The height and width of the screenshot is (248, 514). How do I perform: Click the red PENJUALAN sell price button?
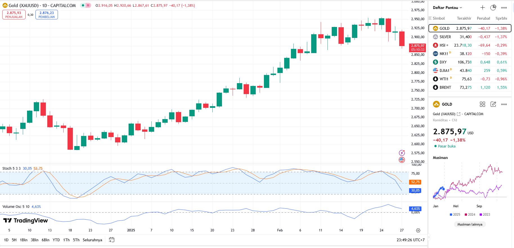pos(14,15)
